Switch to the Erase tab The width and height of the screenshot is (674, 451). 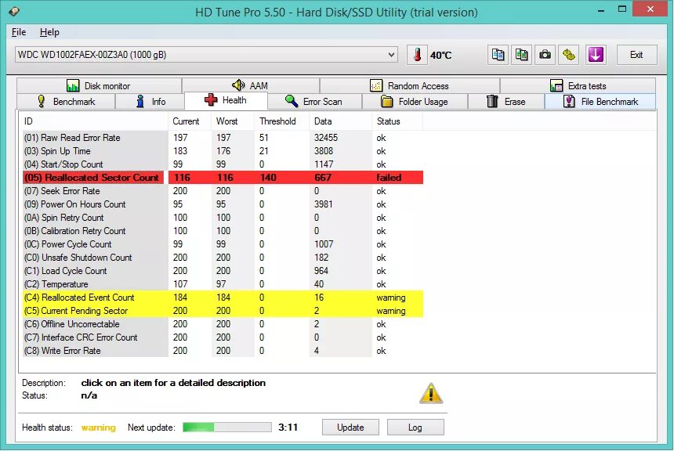506,102
